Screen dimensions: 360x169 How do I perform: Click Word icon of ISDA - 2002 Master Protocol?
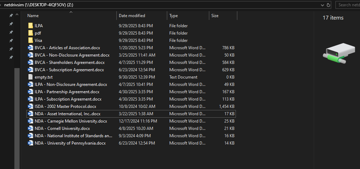click(x=30, y=106)
